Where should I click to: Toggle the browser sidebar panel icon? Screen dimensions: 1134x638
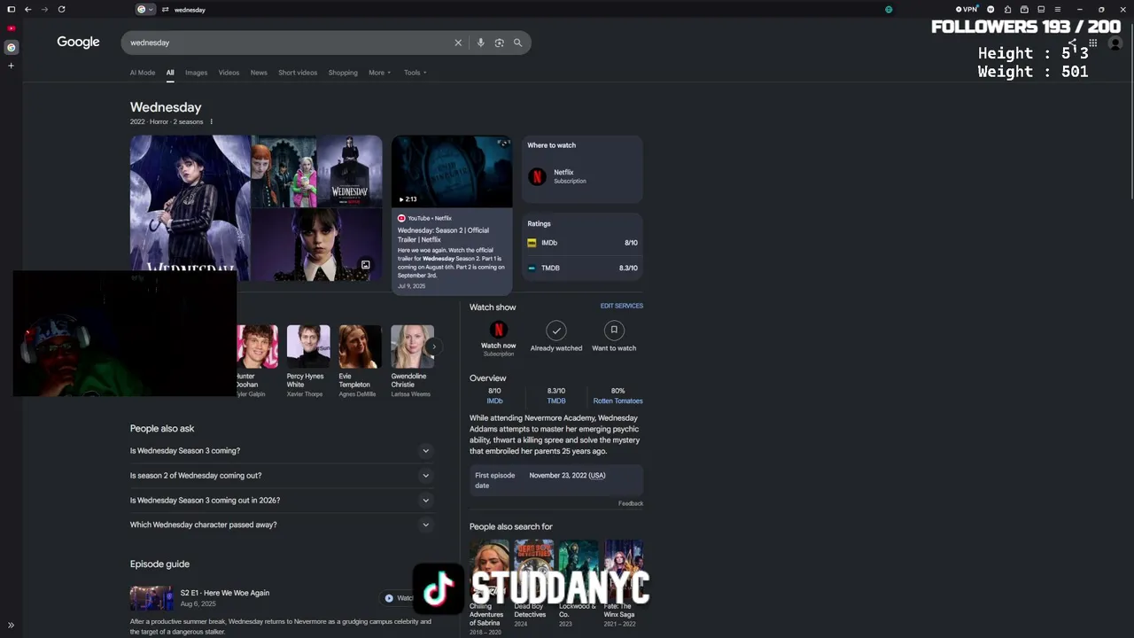pos(12,9)
